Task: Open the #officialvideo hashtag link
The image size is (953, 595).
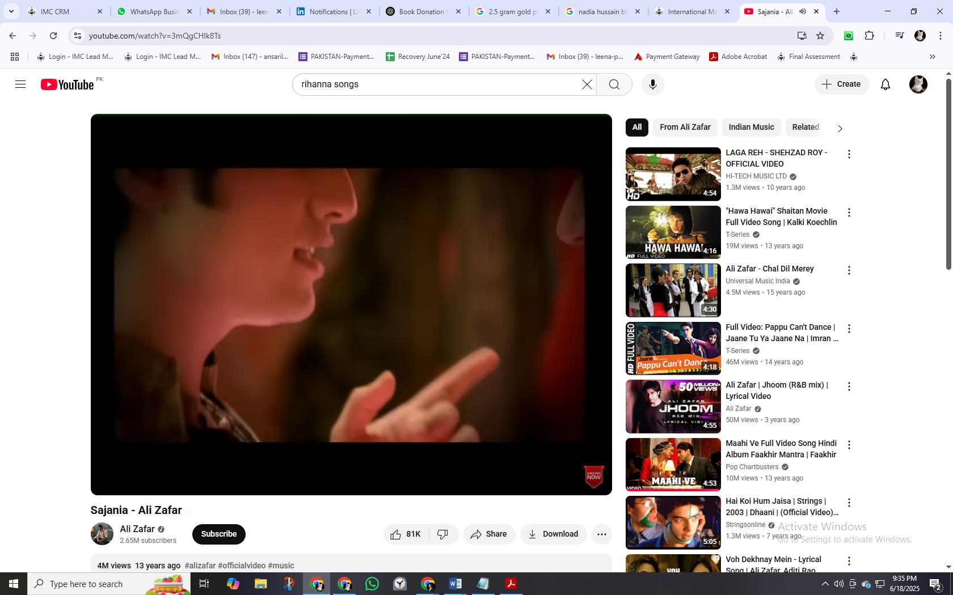Action: 242,566
